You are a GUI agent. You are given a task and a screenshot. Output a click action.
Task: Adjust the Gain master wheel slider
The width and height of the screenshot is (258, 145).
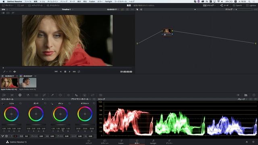[60, 125]
